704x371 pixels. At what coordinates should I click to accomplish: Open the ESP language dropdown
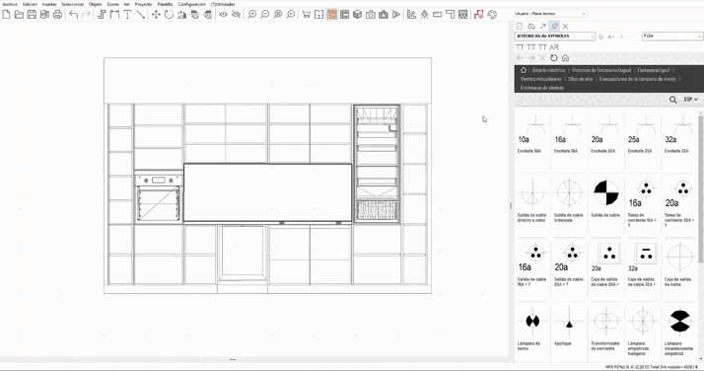(690, 100)
